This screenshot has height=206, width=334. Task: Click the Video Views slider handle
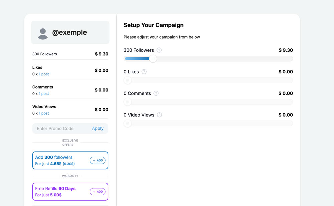(x=127, y=124)
